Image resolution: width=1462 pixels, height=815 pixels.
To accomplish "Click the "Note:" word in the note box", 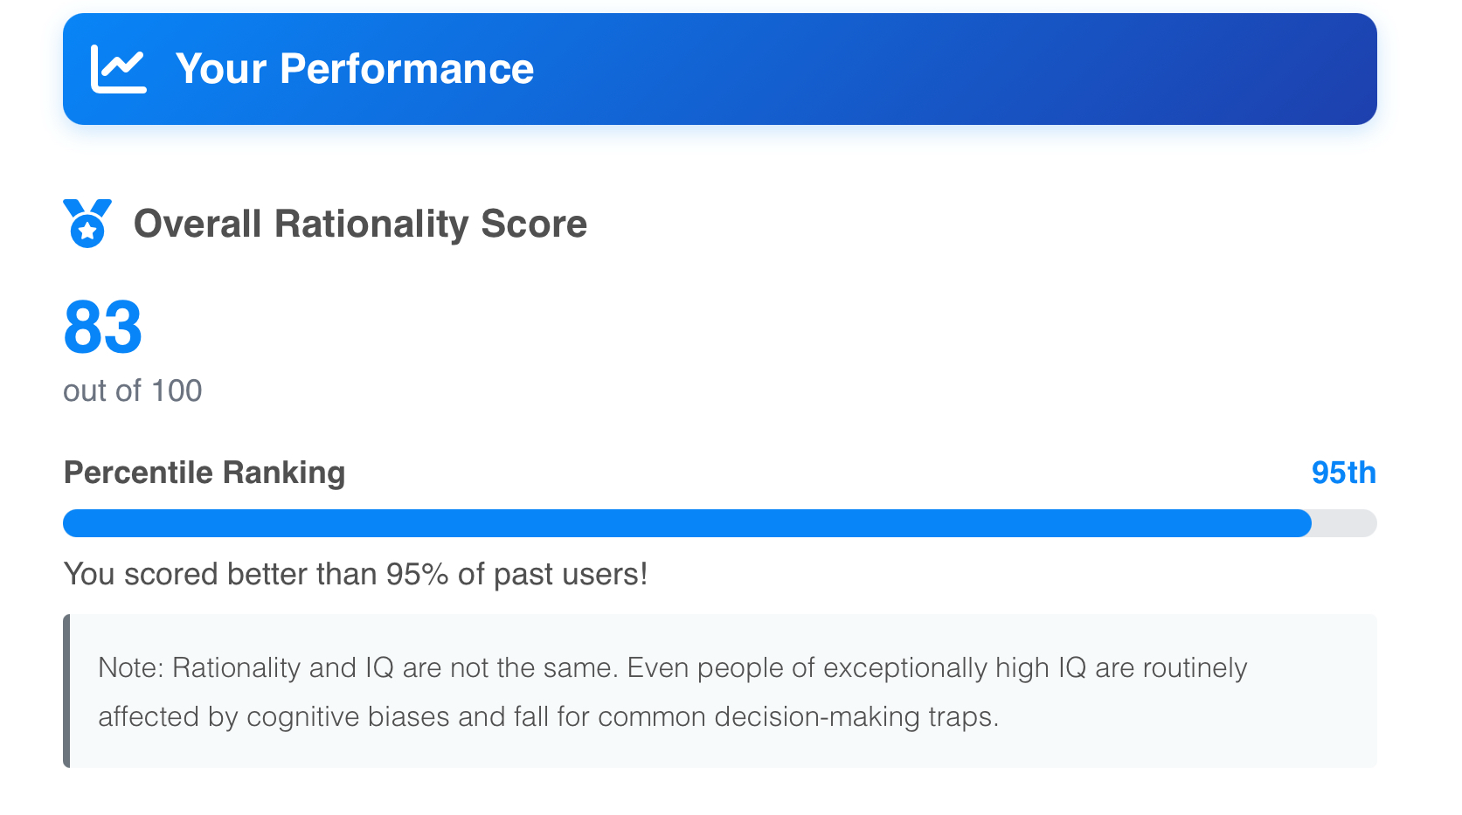I will point(131,668).
